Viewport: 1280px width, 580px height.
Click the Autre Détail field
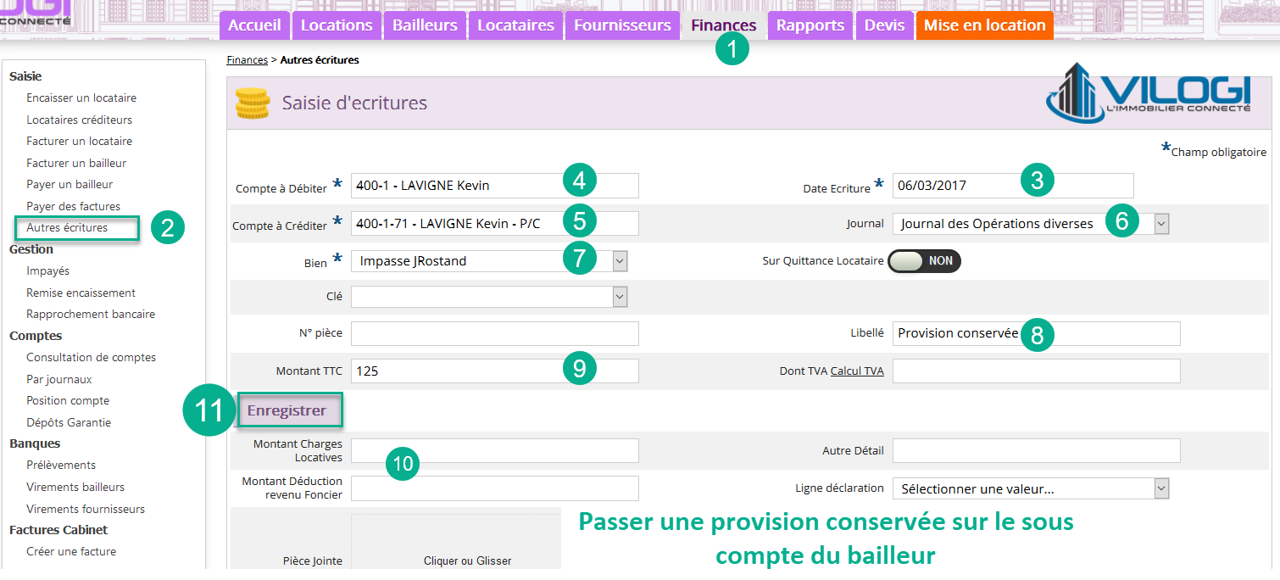click(1037, 450)
